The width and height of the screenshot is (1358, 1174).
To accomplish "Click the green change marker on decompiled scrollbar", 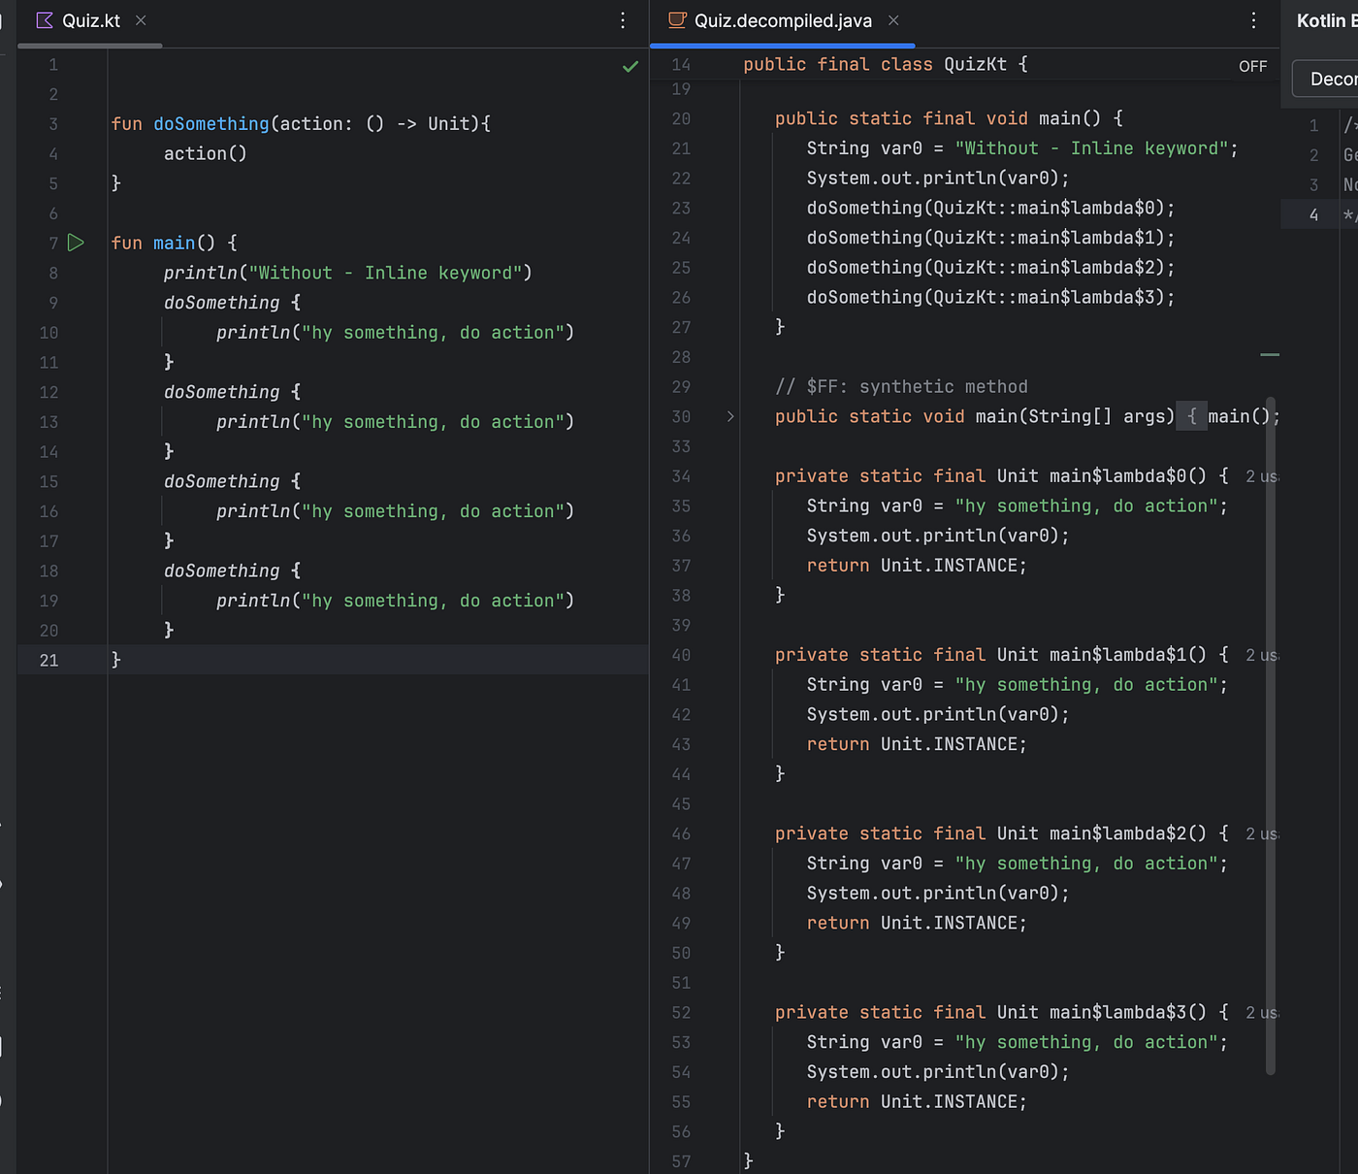I will click(x=1270, y=355).
